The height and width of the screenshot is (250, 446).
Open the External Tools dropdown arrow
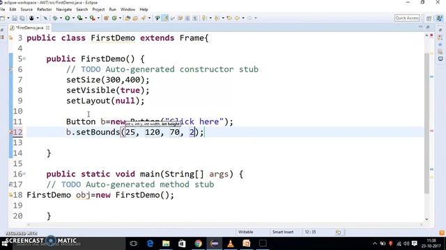coord(98,18)
